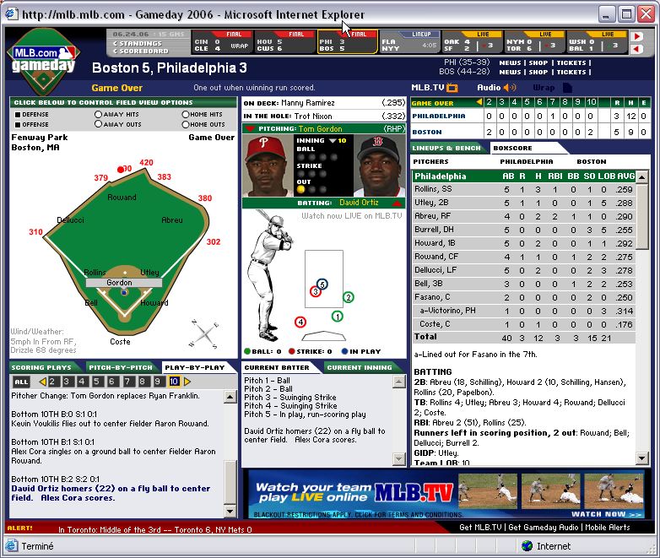Viewport: 660px width, 558px height.
Task: Open HOU vs CWS final game box
Action: pos(284,42)
